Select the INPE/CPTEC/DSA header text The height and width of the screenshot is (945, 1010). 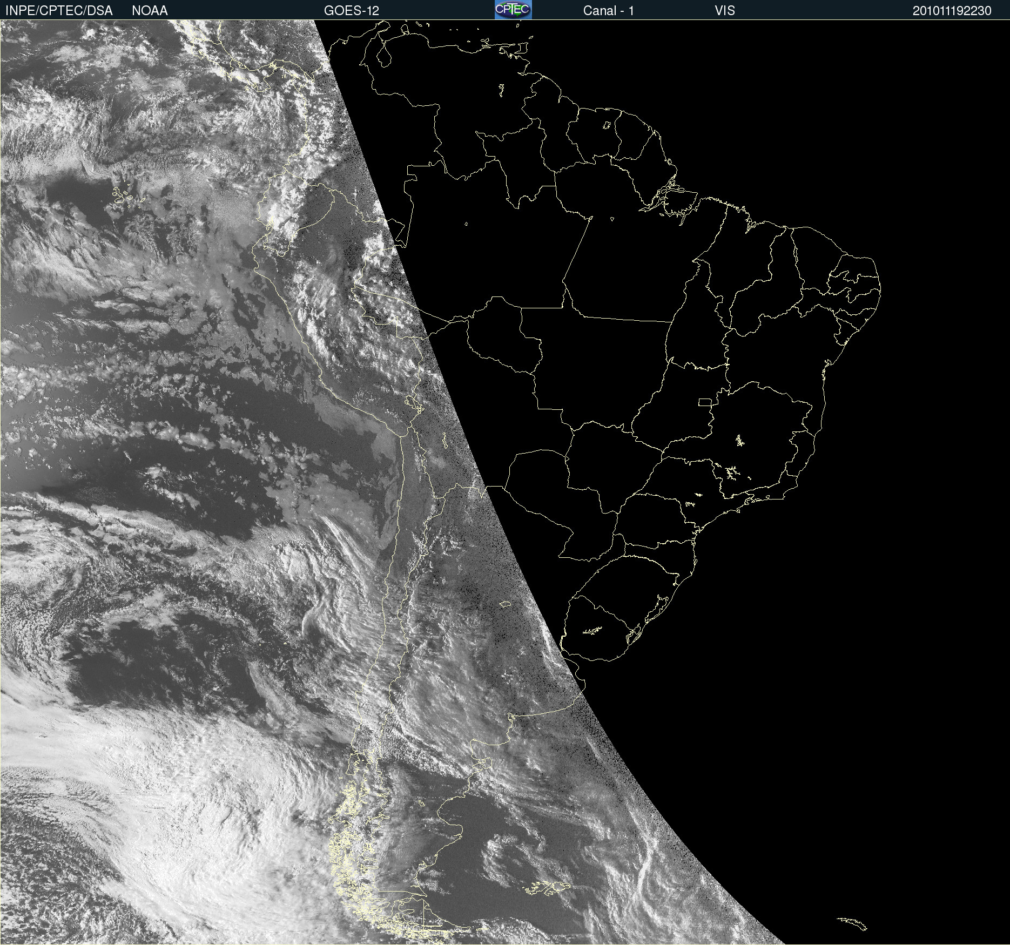[x=59, y=11]
